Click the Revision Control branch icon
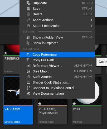The height and width of the screenshot is (129, 107). (x=28, y=88)
